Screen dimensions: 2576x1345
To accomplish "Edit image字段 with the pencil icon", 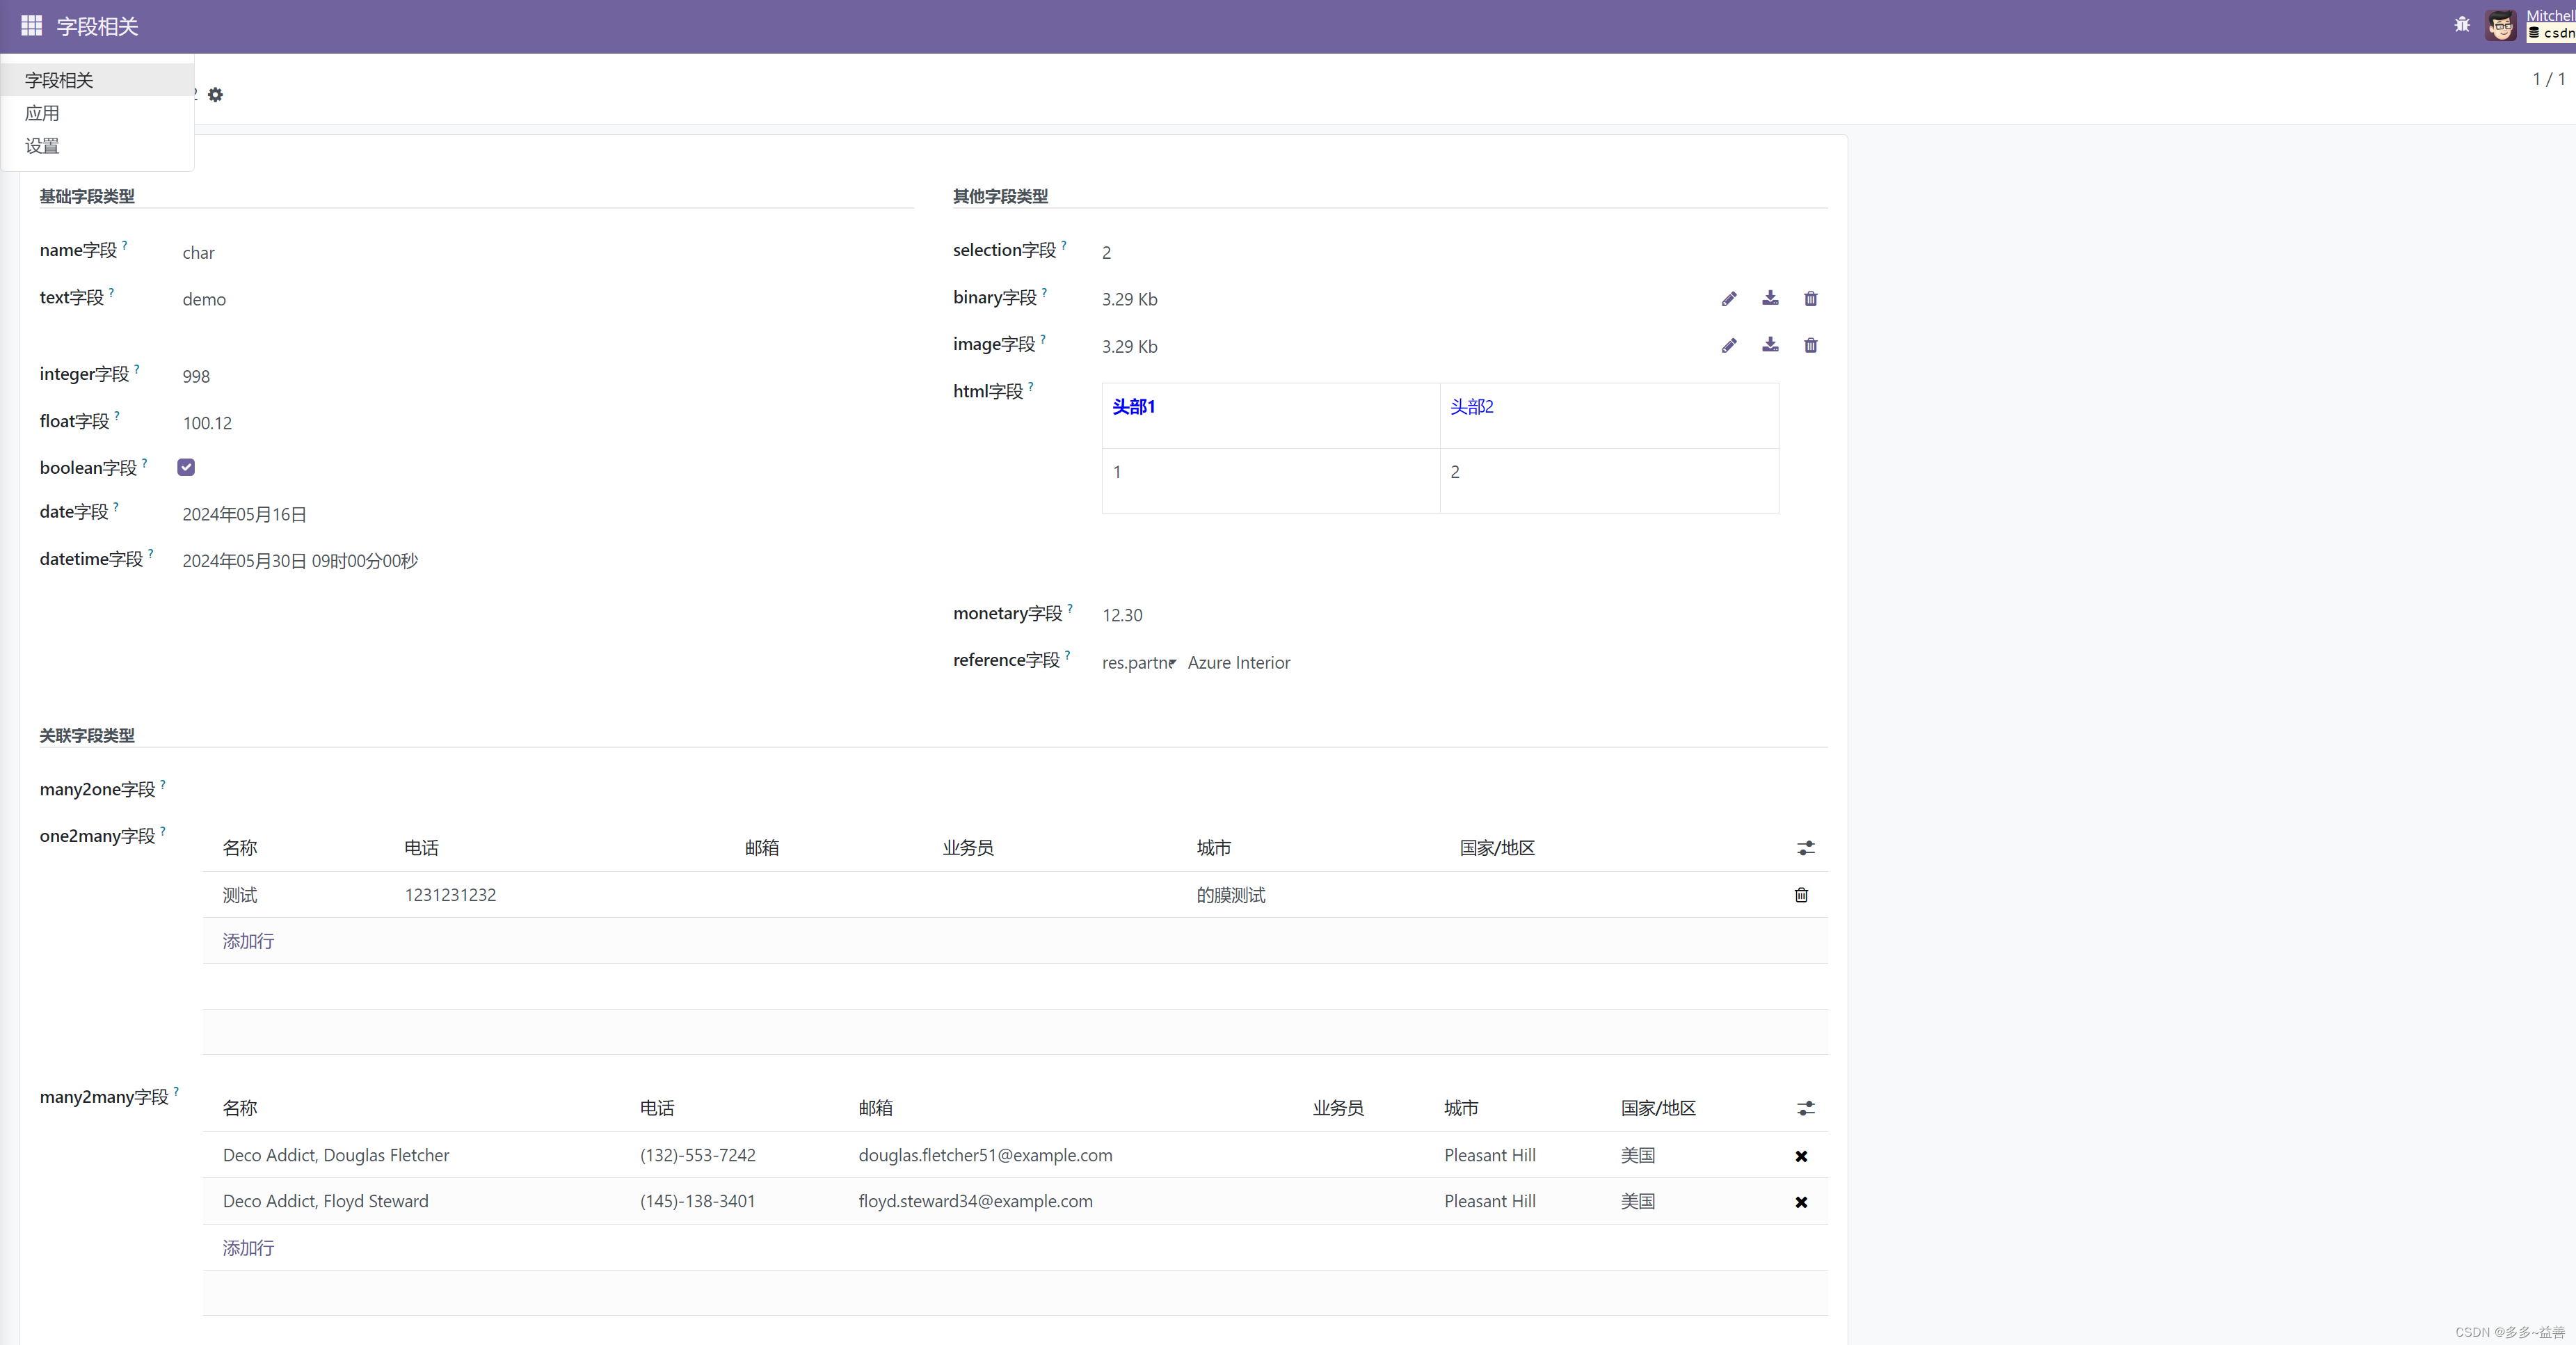I will point(1729,346).
